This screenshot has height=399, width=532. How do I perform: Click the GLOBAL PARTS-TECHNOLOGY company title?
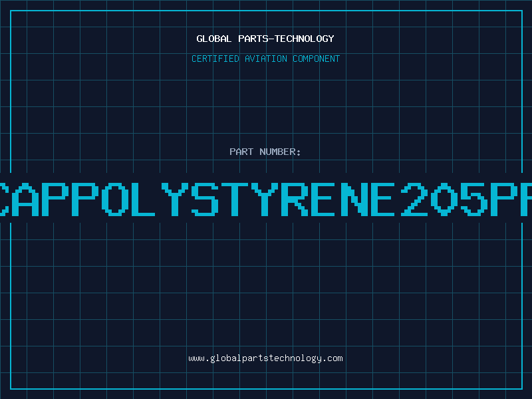265,39
